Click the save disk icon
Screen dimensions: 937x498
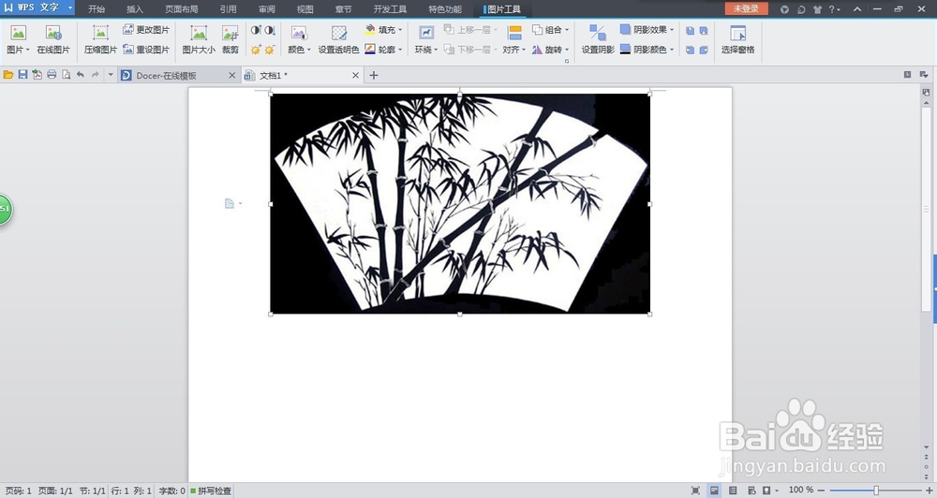22,75
